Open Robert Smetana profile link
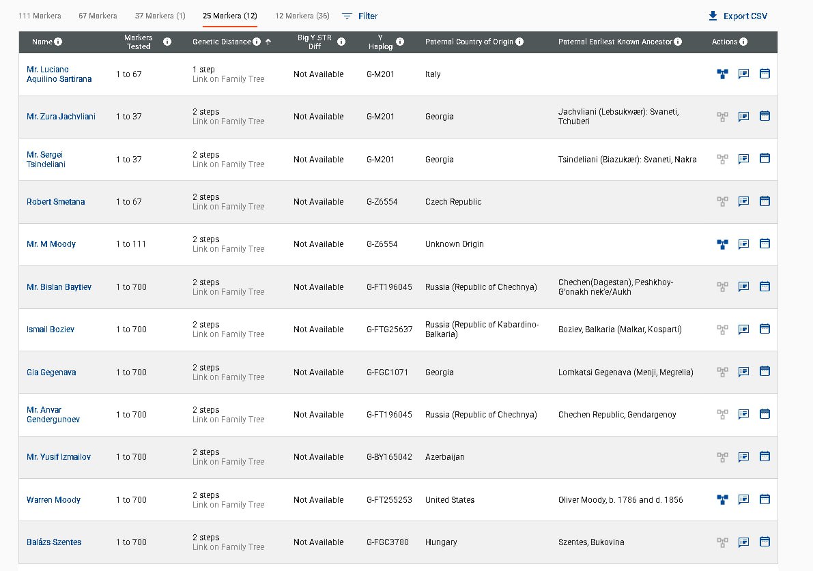Viewport: 813px width, 571px height. 55,201
